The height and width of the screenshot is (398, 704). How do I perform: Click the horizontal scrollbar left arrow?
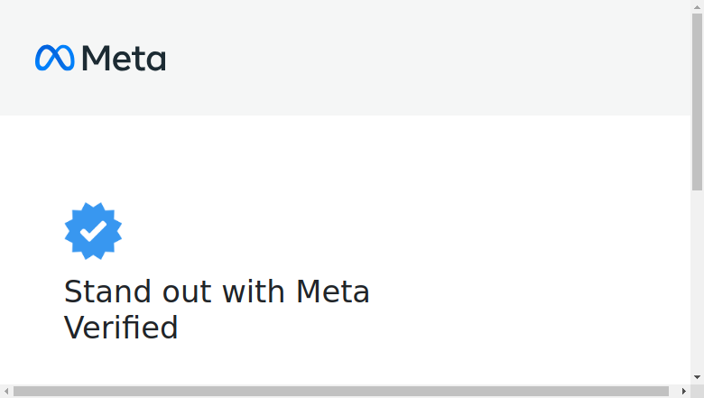(6, 392)
